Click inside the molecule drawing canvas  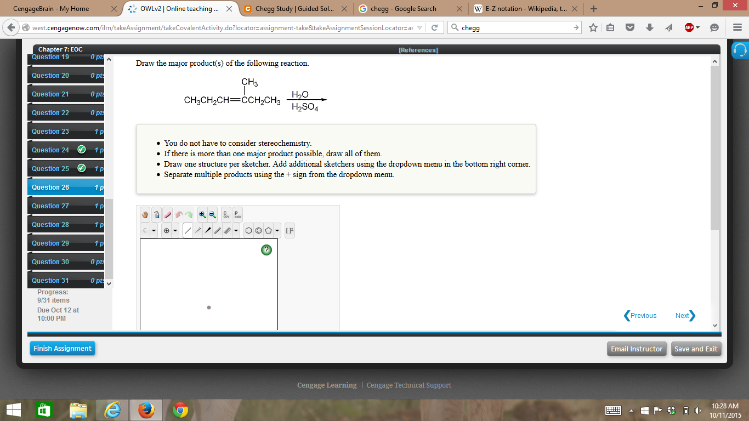click(209, 284)
